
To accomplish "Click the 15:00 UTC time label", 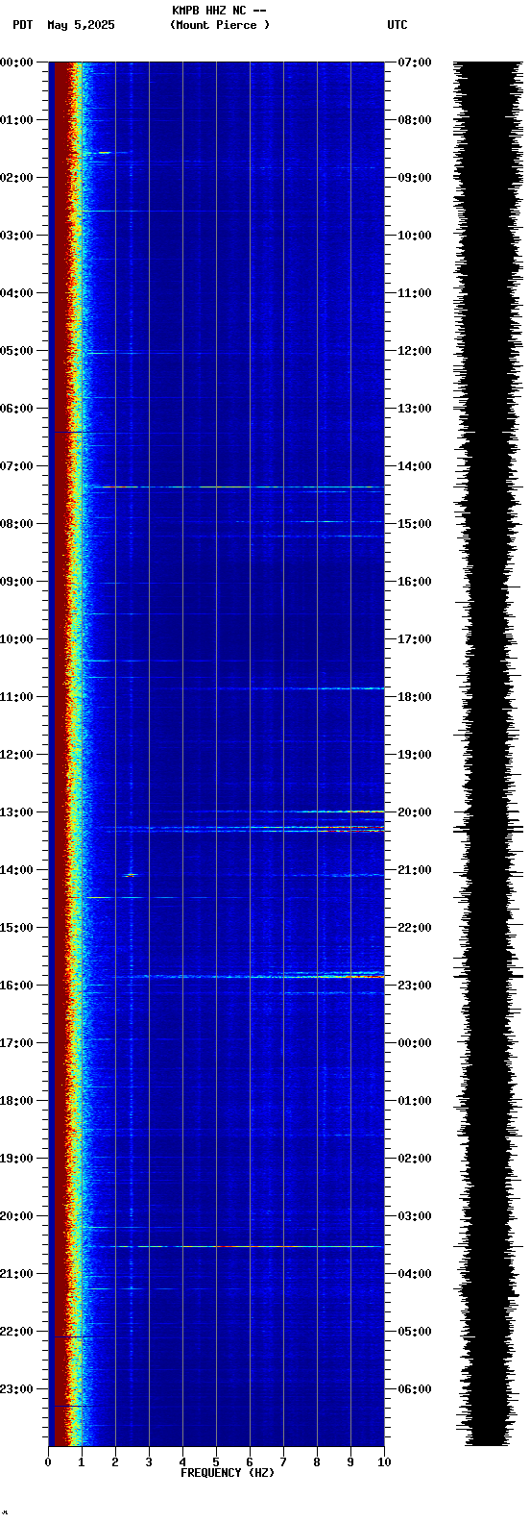I will pos(415,524).
